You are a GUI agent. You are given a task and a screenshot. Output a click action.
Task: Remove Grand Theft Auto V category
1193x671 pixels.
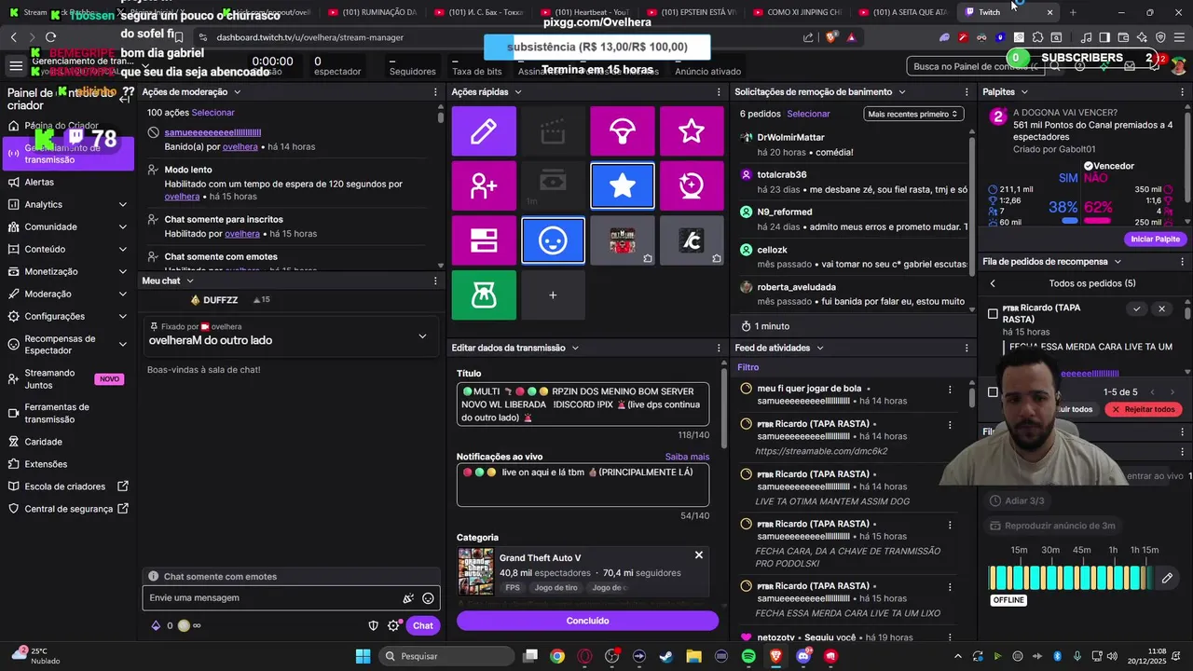(698, 555)
